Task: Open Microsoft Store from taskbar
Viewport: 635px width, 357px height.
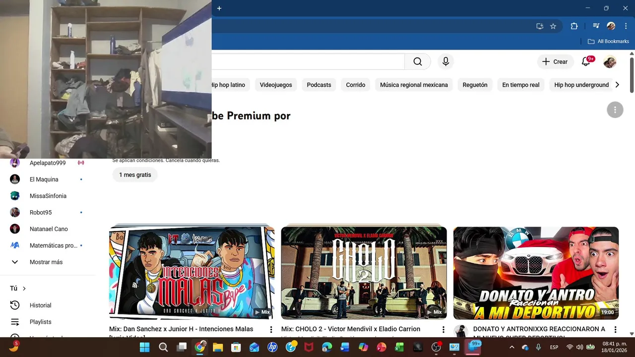Action: (236, 347)
